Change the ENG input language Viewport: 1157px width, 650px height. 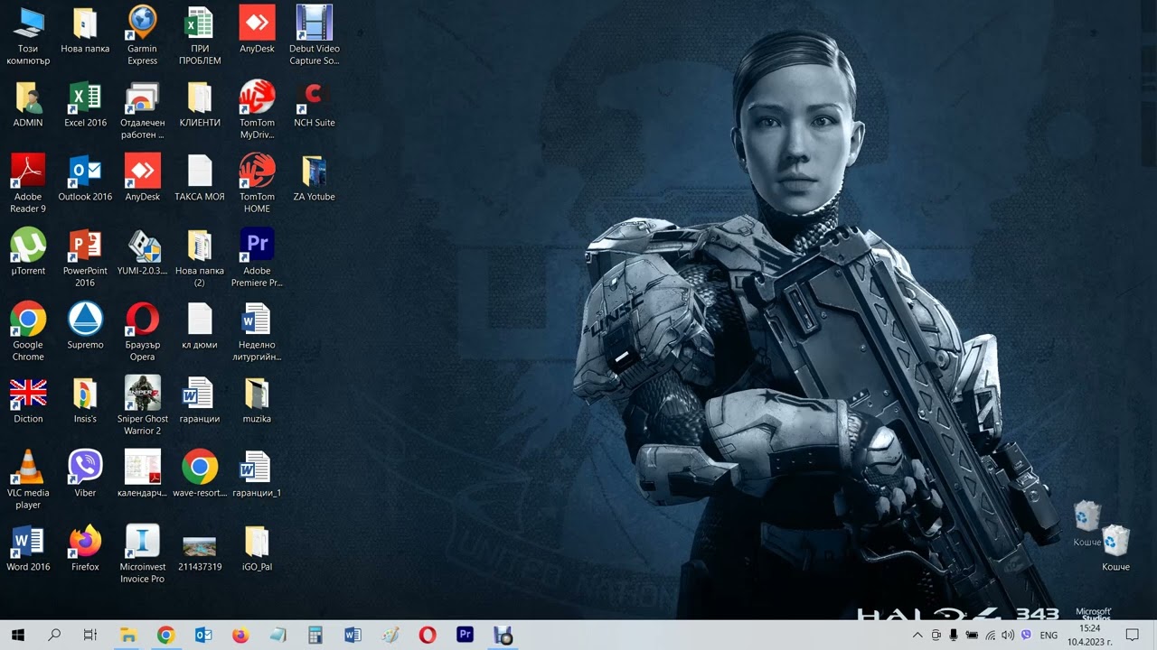[1049, 635]
